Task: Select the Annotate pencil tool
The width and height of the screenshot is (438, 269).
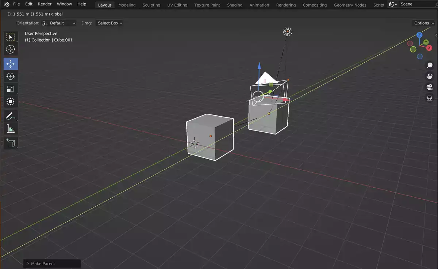Action: (x=11, y=116)
